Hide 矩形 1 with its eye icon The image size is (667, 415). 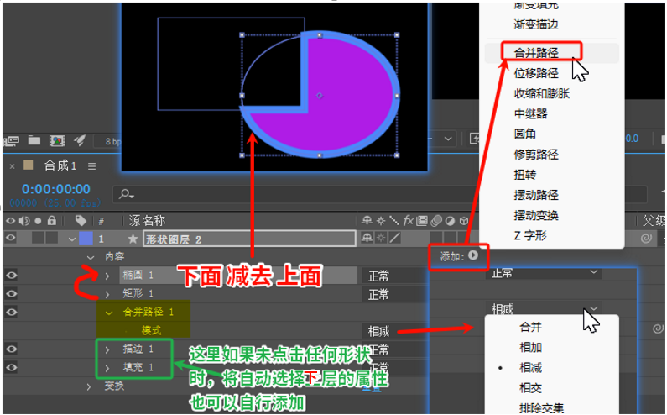coord(11,293)
